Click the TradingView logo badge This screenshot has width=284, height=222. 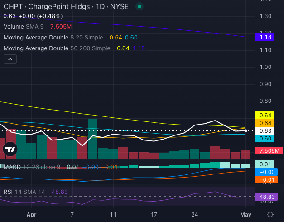pos(10,149)
